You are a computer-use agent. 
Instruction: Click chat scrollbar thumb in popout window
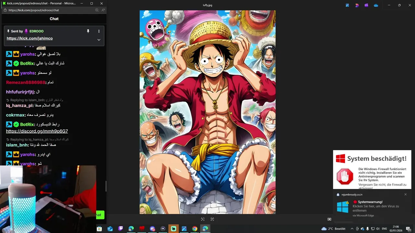point(106,186)
